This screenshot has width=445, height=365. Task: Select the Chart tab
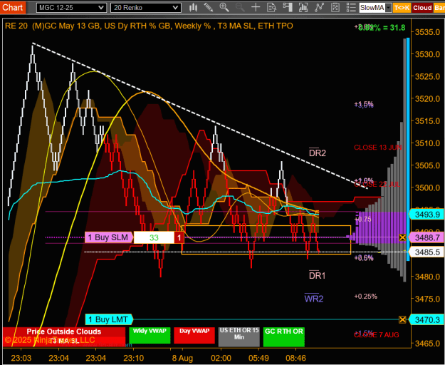click(x=13, y=7)
